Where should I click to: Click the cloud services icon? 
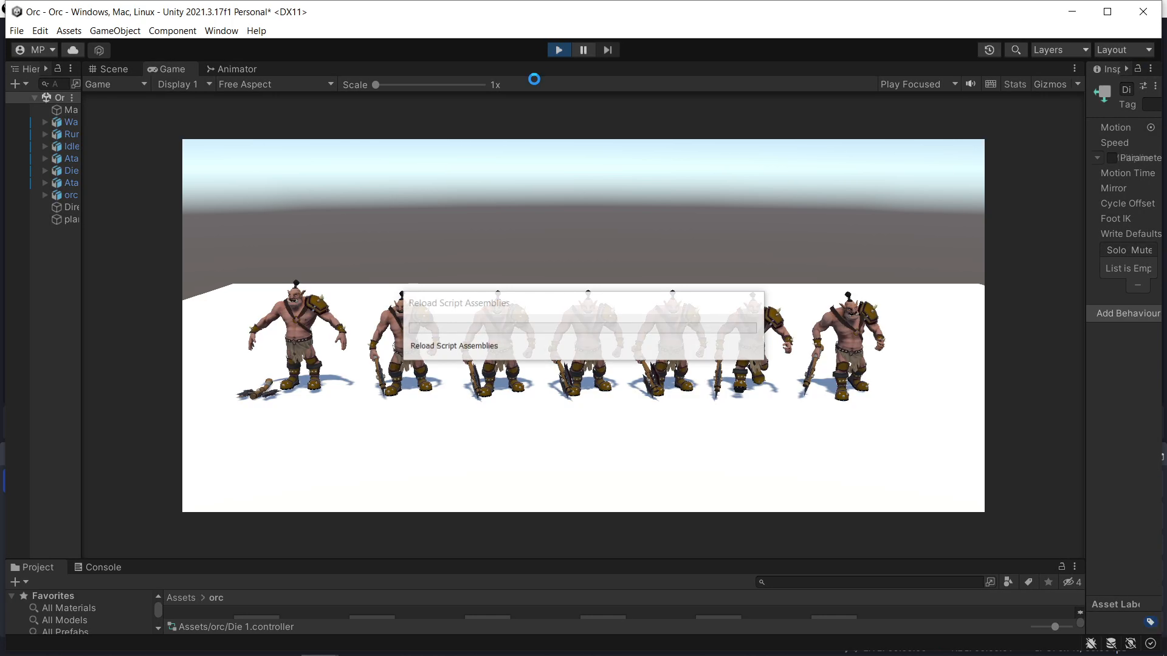click(x=73, y=50)
